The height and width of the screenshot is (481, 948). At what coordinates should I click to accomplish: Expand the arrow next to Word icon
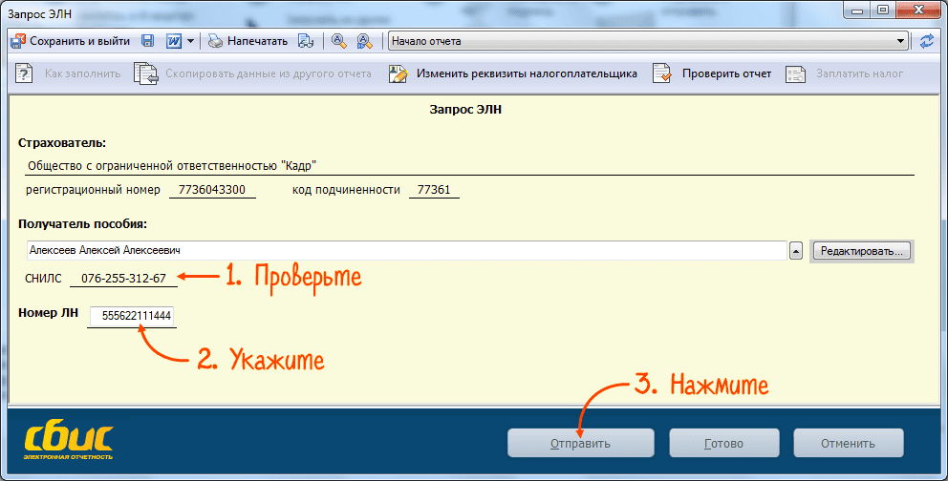pos(190,41)
